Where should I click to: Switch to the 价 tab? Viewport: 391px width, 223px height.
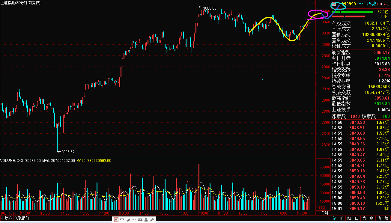click(341, 218)
